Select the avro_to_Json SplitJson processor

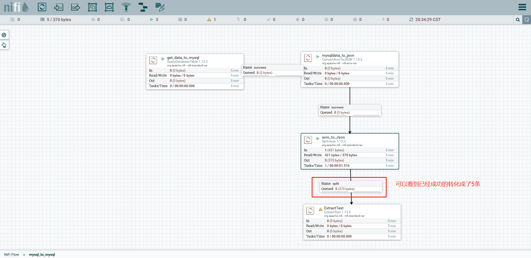(x=350, y=151)
